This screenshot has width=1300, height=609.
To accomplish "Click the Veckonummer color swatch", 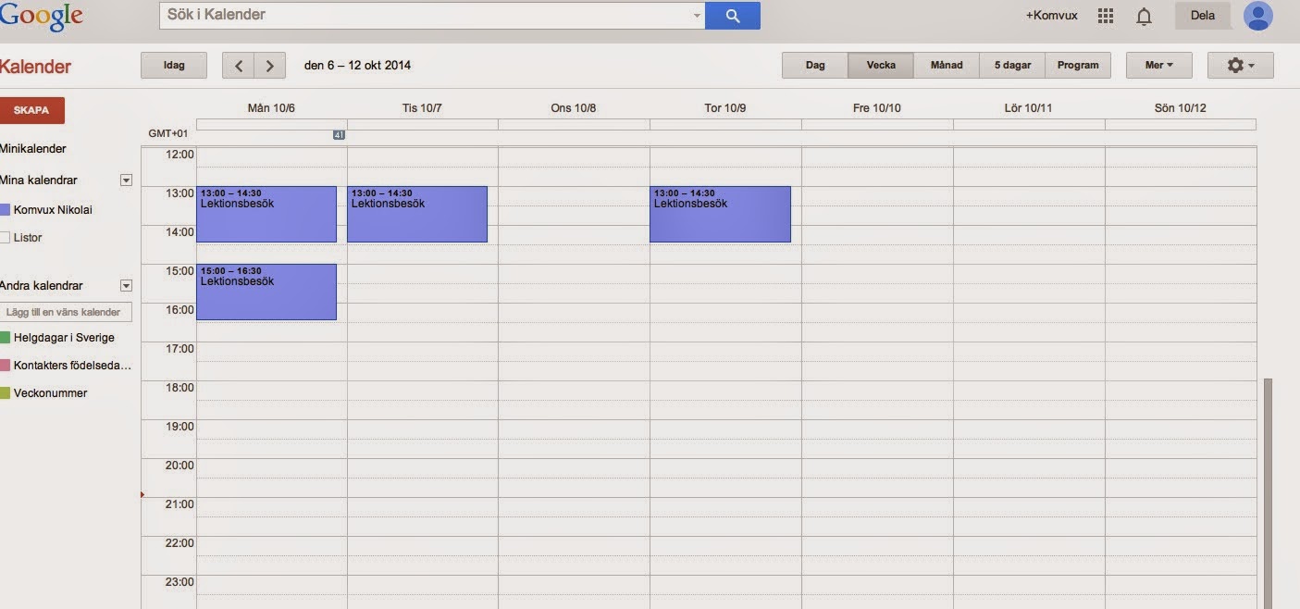I will 6,393.
